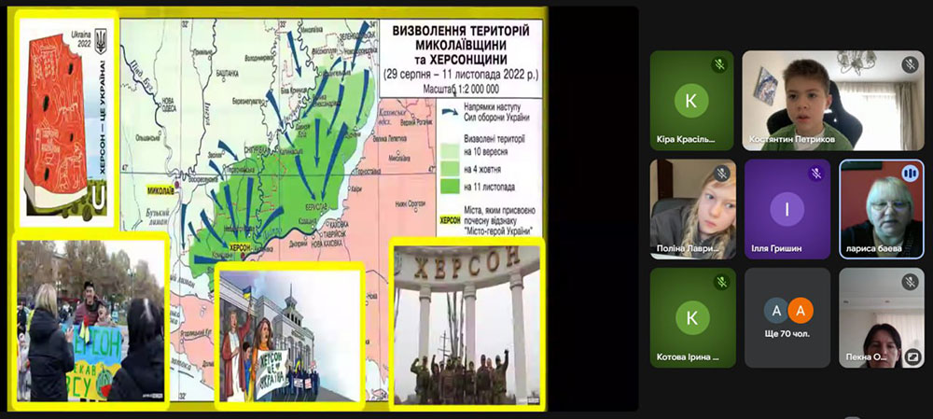Click the Херсон monument photo with soldiers
The width and height of the screenshot is (933, 419).
point(466,323)
